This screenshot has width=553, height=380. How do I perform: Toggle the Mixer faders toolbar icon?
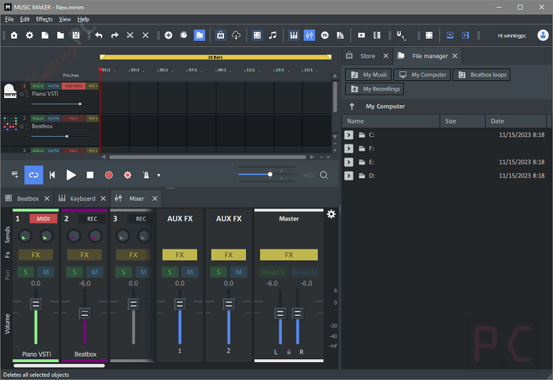[309, 35]
